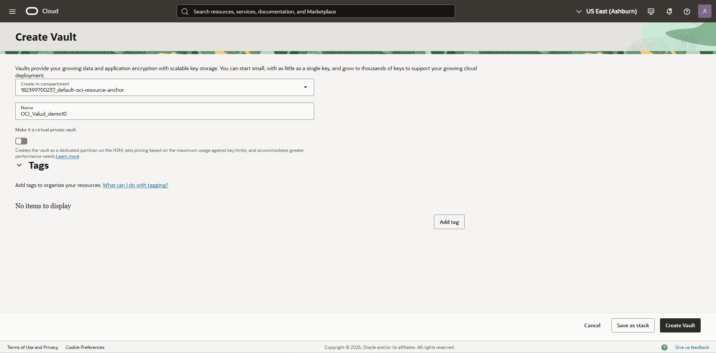Screen dimensions: 716x353
Task: Click the Oracle Cloud logo
Action: (32, 11)
